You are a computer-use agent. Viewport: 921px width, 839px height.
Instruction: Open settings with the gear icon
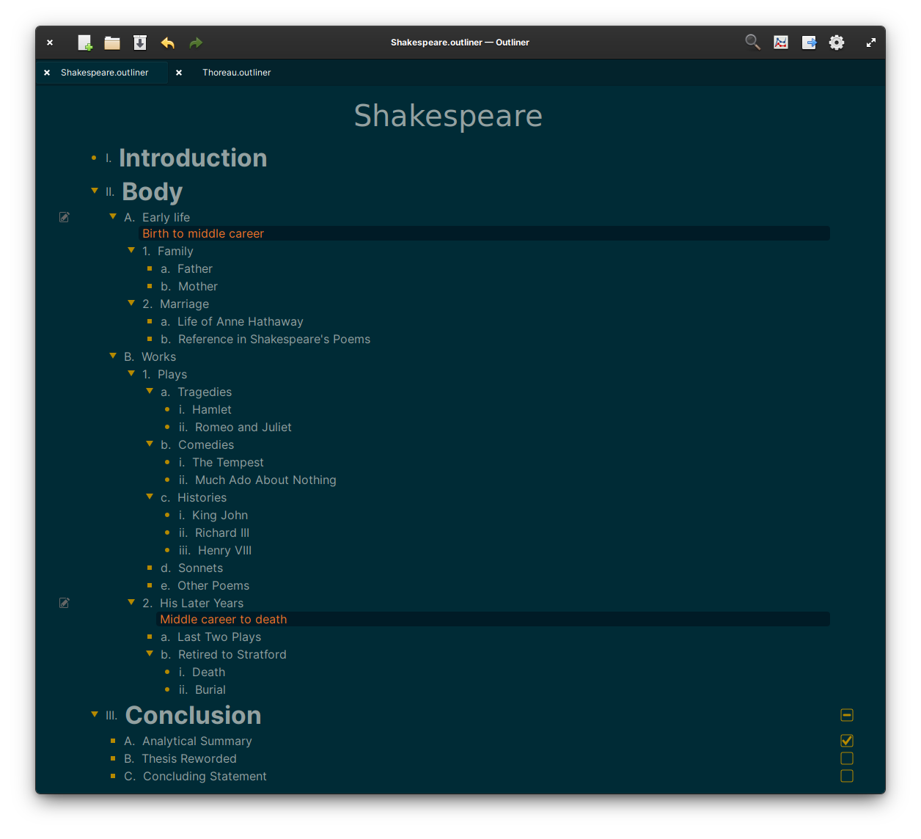[x=837, y=43]
